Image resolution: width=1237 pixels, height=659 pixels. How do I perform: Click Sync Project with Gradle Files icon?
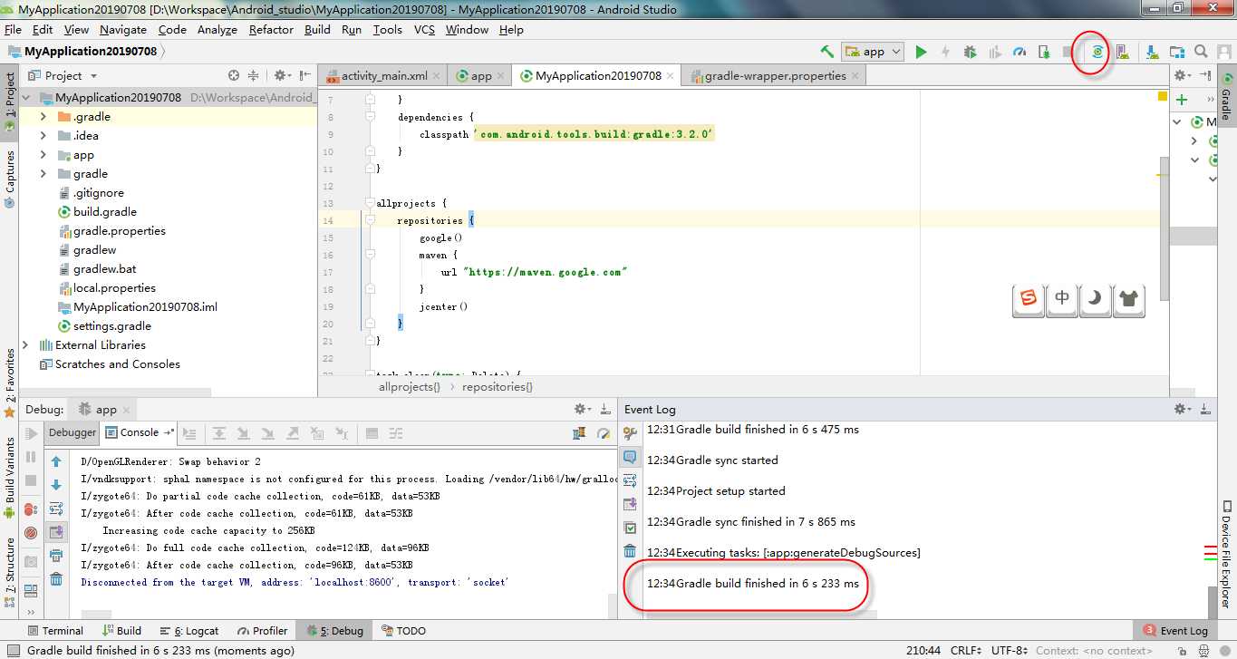[x=1097, y=53]
